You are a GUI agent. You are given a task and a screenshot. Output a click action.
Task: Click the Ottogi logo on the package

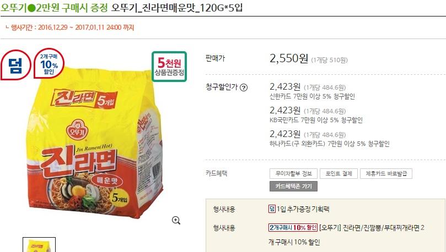(x=76, y=129)
